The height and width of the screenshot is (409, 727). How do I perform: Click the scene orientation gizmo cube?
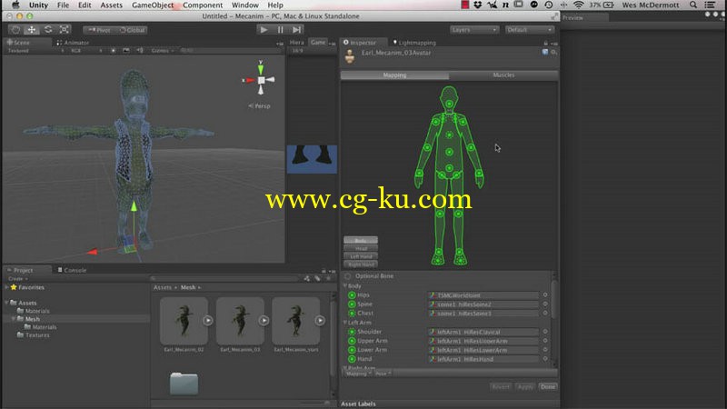pos(261,80)
